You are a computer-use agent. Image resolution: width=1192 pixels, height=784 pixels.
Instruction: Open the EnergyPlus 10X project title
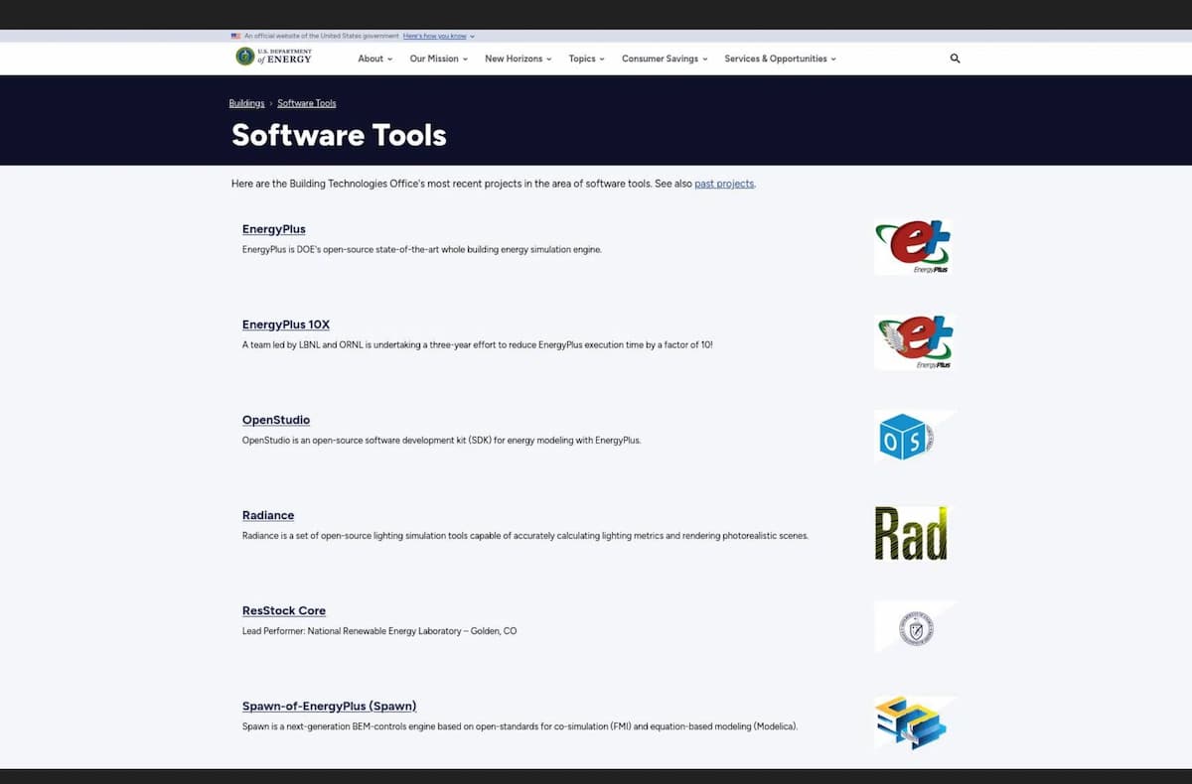[285, 325]
